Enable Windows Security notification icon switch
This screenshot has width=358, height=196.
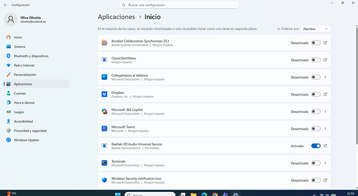click(x=316, y=180)
